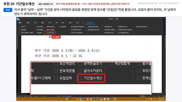Click 금액한글표기 in the ribbon toolbar
The image size is (182, 102).
50,27
